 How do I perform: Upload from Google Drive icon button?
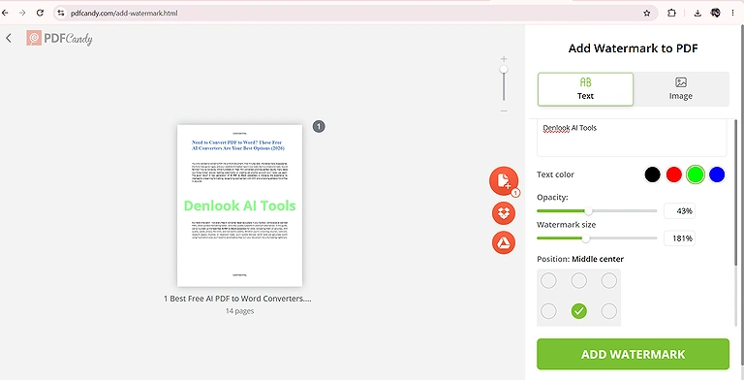pyautogui.click(x=504, y=242)
